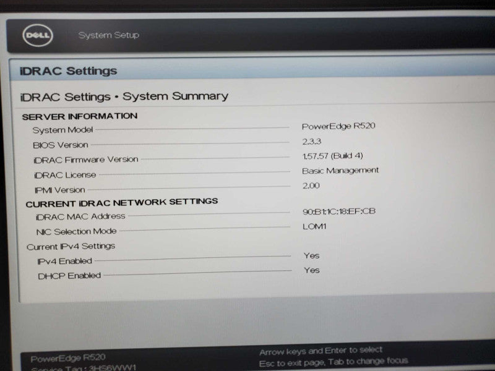Click the iDRAC Firmware Version label
Viewport: 495px width, 371px height.
point(86,160)
